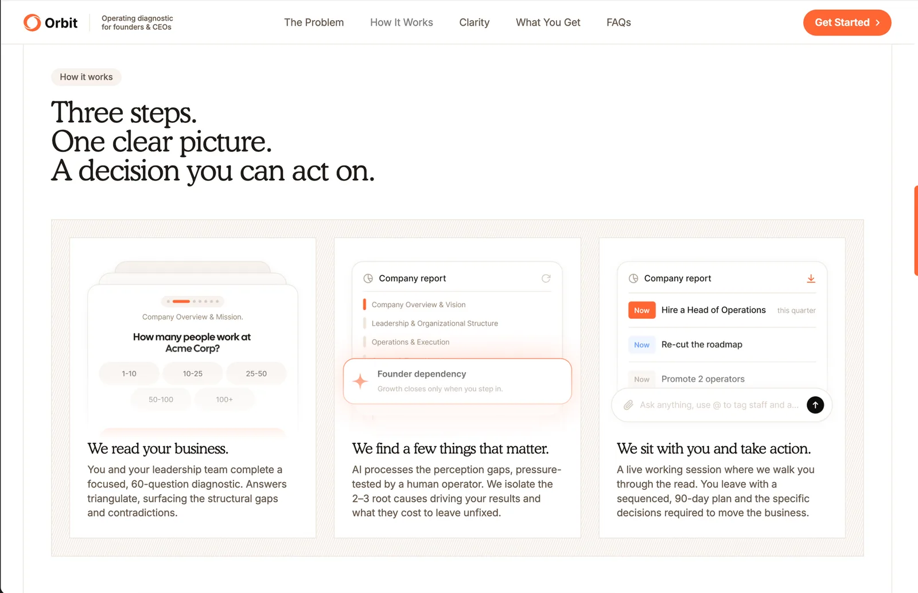Screen dimensions: 918x593
Task: Click the orange page scrollbar thumb
Action: pos(916,231)
